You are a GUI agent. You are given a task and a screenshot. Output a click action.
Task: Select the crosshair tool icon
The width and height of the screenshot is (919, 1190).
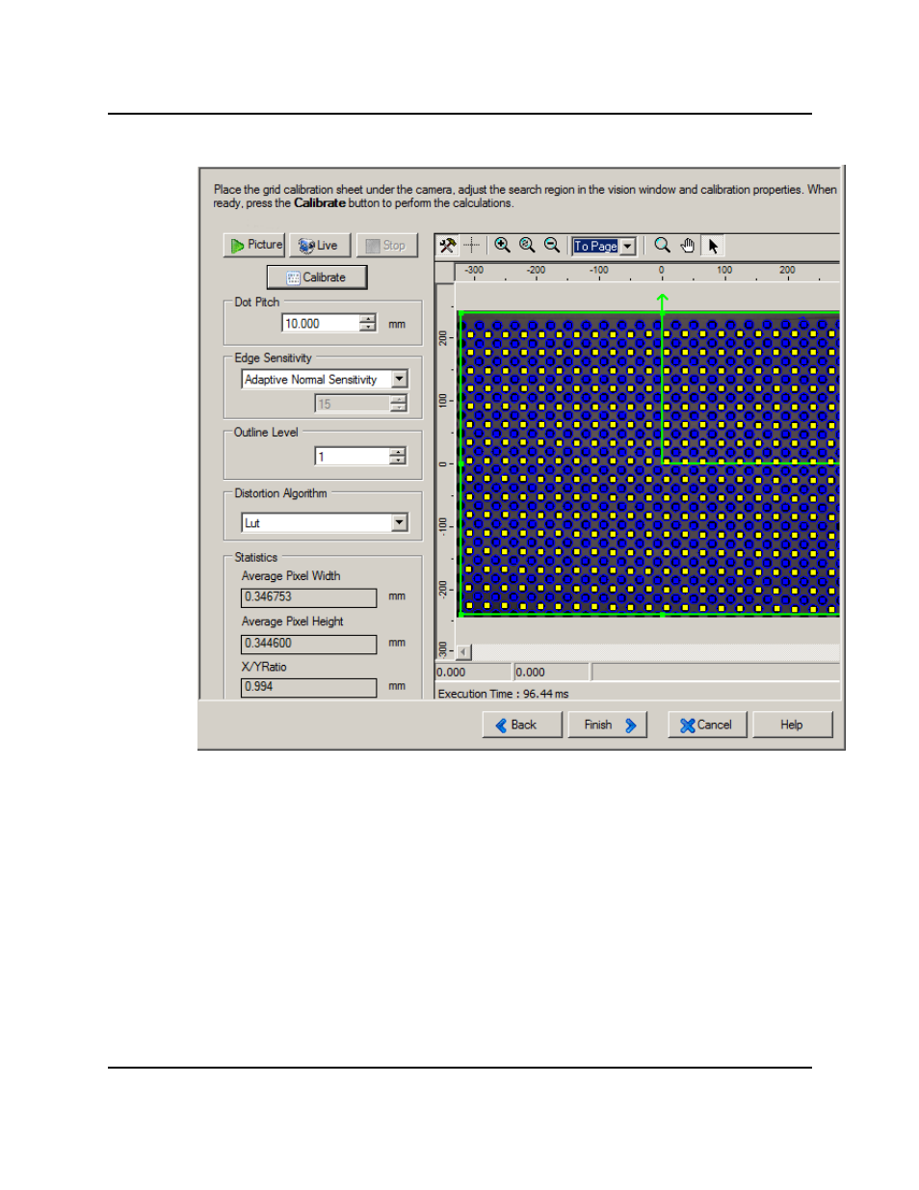coord(471,246)
